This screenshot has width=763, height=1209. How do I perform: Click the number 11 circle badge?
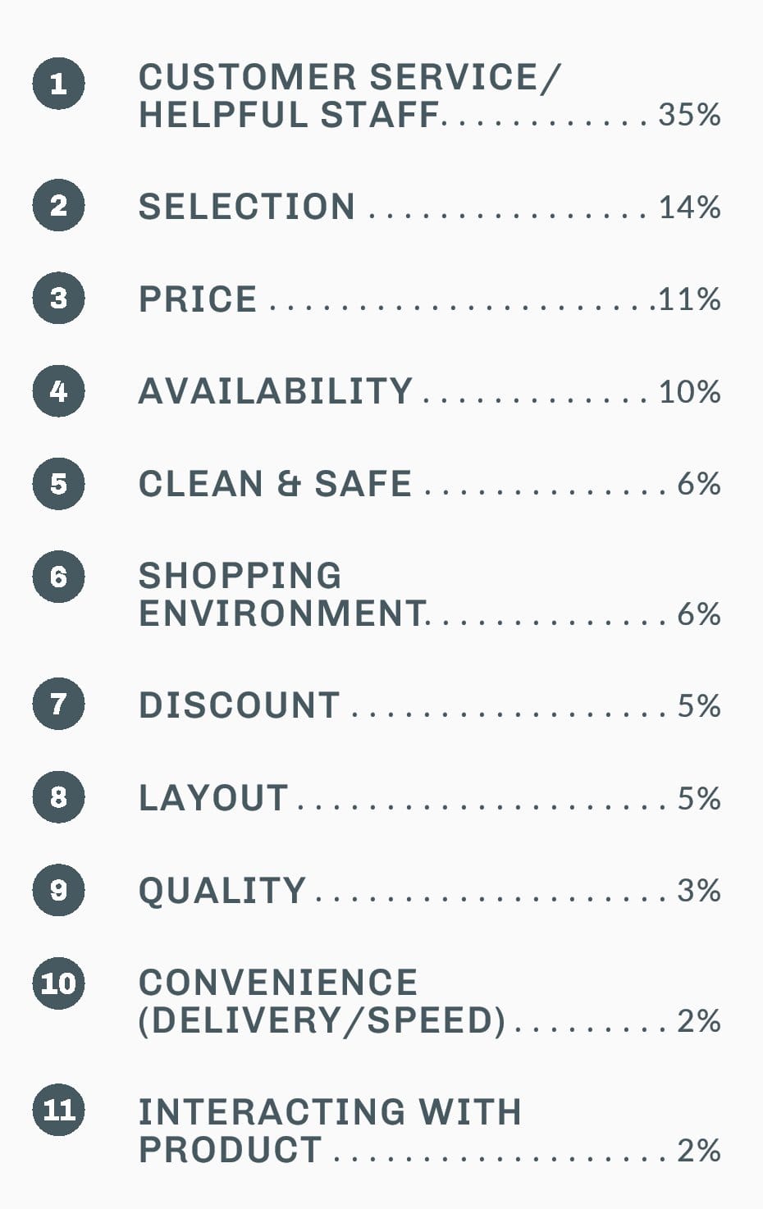58,1110
